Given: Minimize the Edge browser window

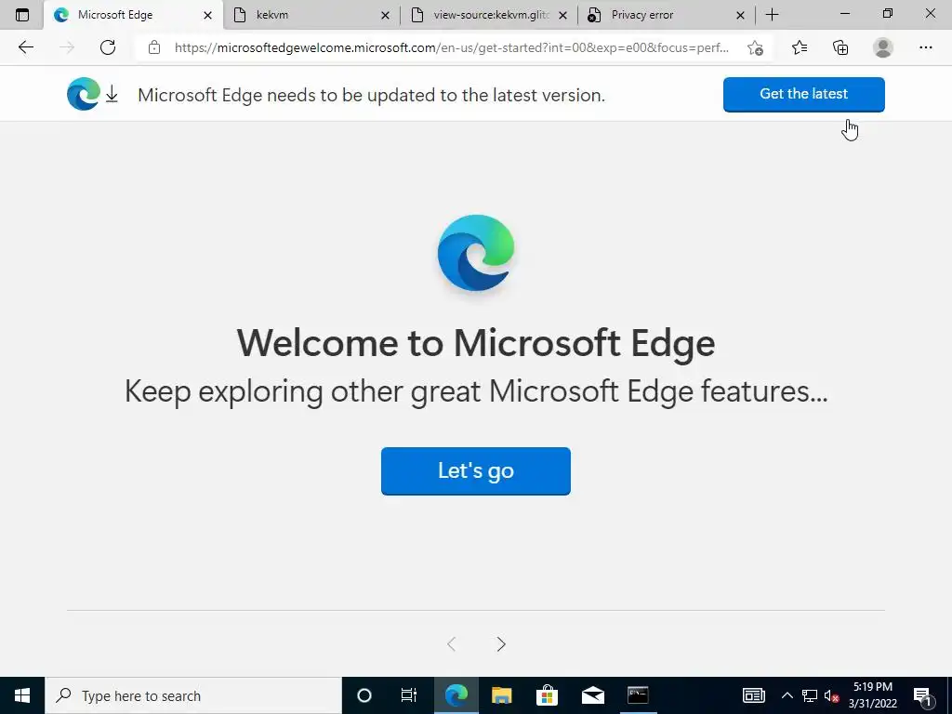Looking at the screenshot, I should tap(844, 14).
